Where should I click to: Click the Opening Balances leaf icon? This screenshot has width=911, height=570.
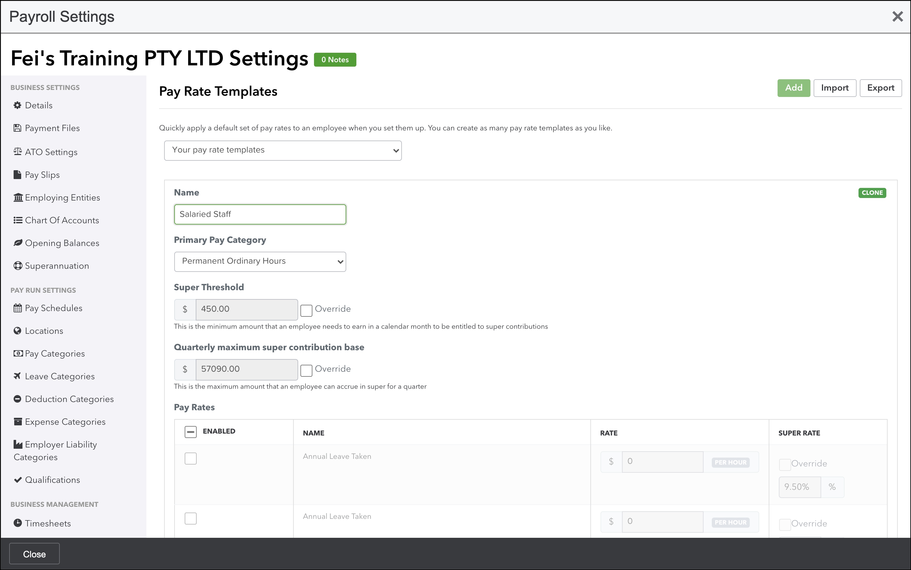[17, 243]
